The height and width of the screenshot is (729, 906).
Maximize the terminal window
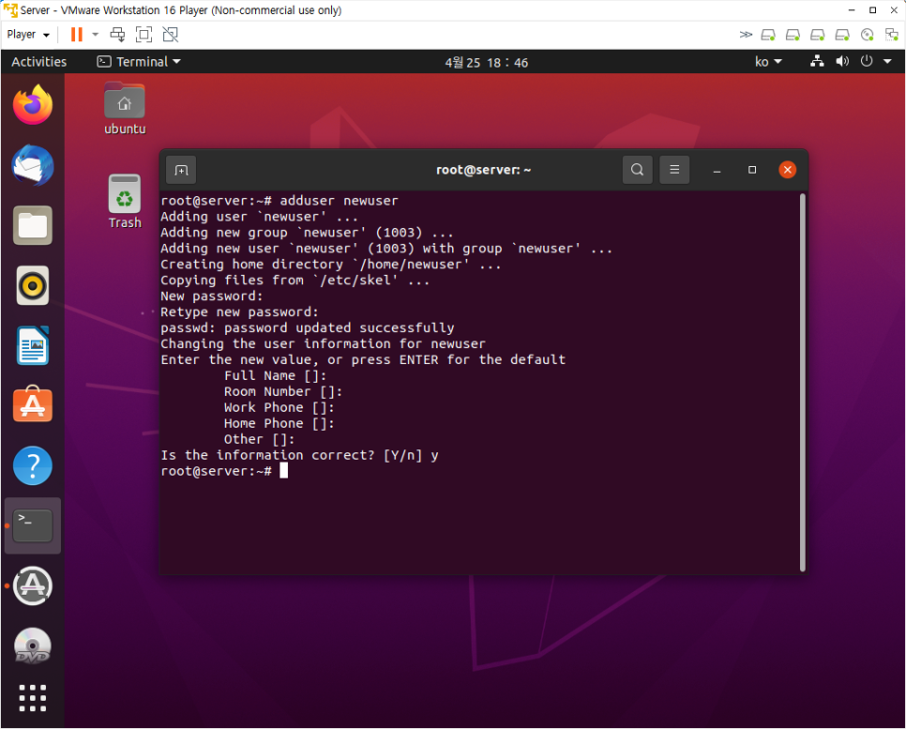(x=752, y=170)
